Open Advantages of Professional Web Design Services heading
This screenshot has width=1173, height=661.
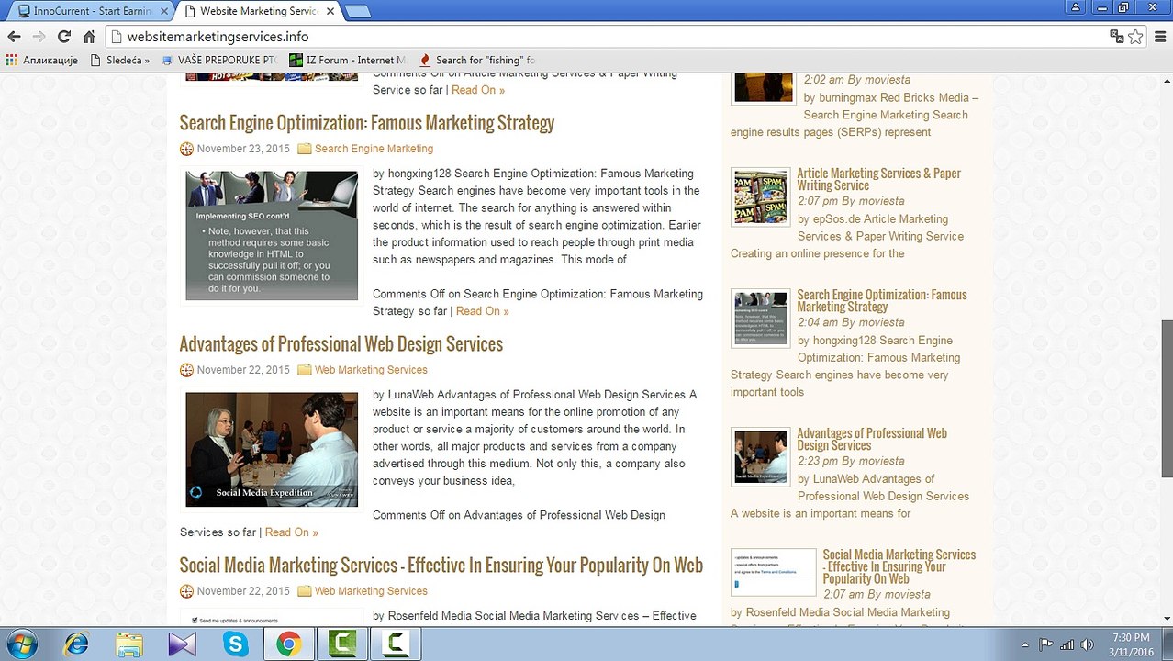[341, 344]
